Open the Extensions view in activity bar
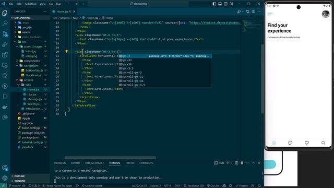 point(5,54)
